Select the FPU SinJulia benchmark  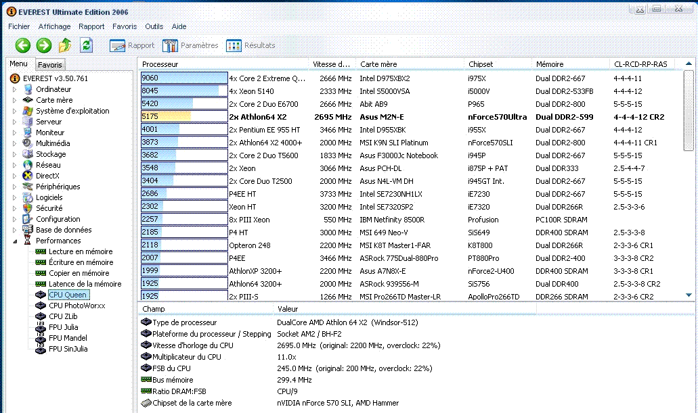pos(68,349)
